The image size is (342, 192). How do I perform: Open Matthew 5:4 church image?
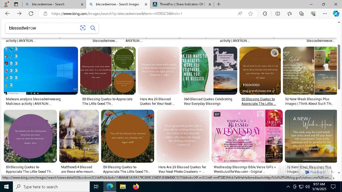pyautogui.click(x=79, y=136)
